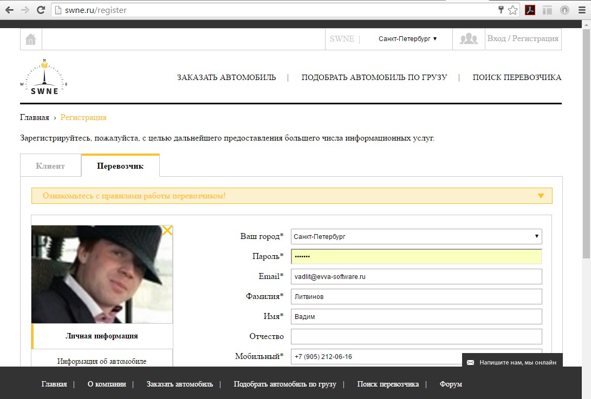Open the Информация об автомобиле section

pyautogui.click(x=102, y=358)
